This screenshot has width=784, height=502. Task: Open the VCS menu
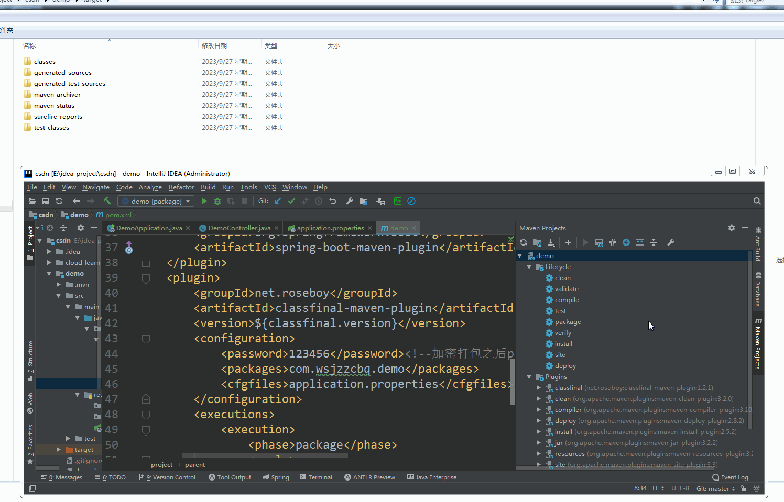tap(270, 187)
